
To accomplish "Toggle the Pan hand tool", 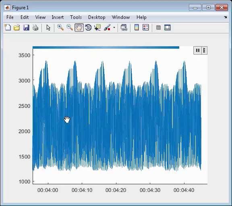I will 79,27.
